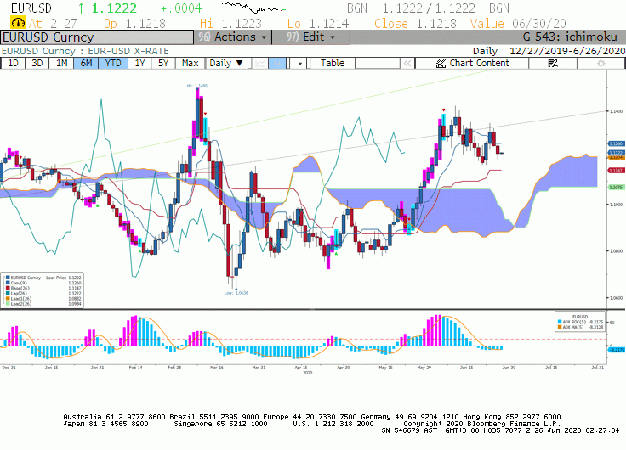Click the Lead1(26) orange legend swatch
The image size is (626, 450).
(x=8, y=299)
